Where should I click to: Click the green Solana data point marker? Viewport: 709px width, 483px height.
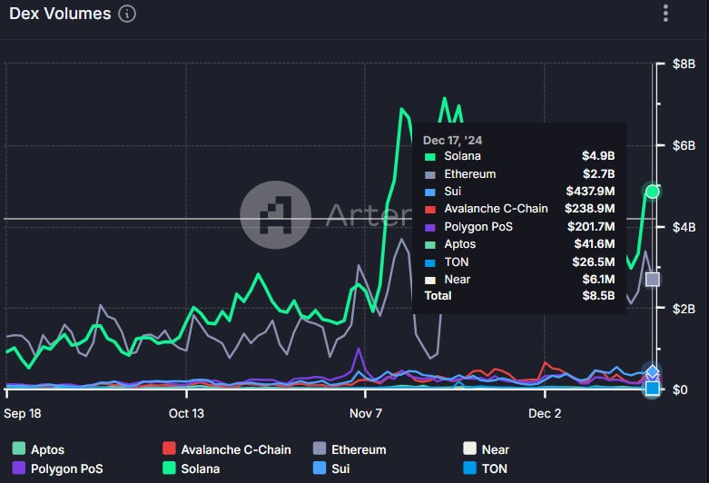652,192
